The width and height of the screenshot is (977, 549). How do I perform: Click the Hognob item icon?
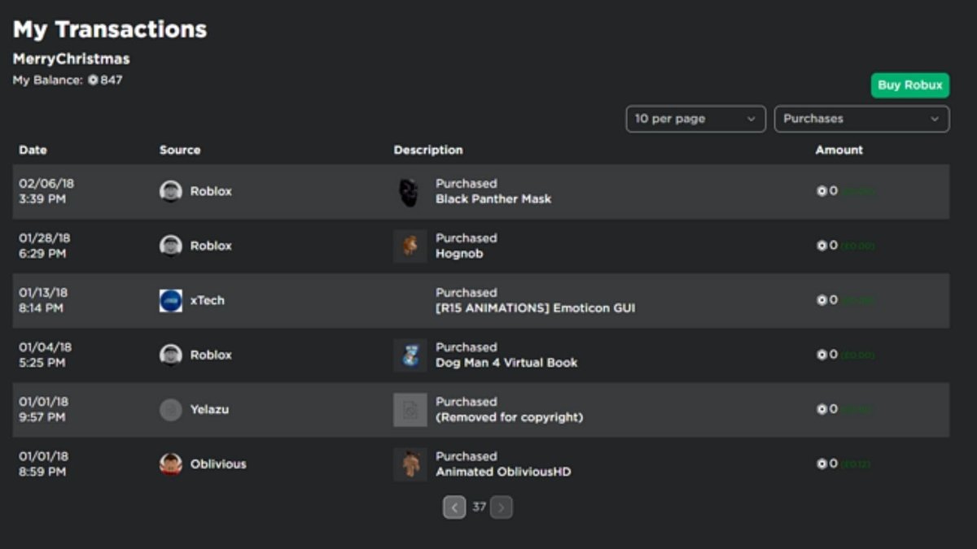(410, 245)
